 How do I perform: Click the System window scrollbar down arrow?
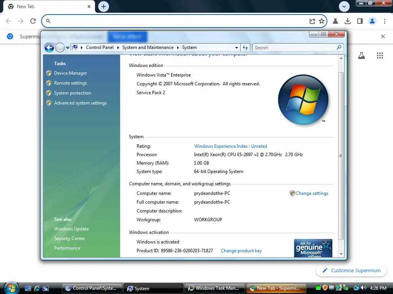click(x=341, y=254)
